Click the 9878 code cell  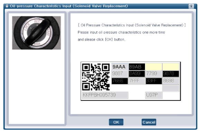[171, 74]
